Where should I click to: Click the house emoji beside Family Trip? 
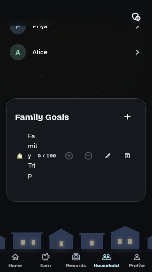pos(20,156)
